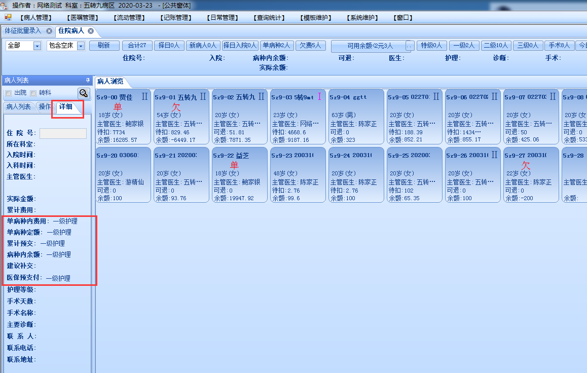Select bed card 5z9-24
Viewport: 587px width, 373px height.
coord(356,175)
